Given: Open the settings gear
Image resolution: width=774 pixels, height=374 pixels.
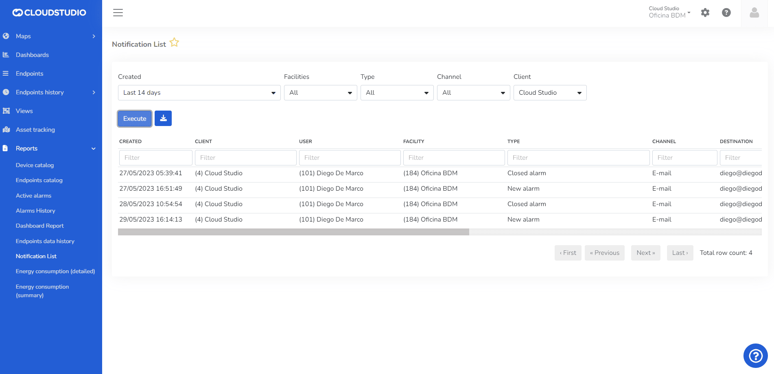Looking at the screenshot, I should 705,13.
